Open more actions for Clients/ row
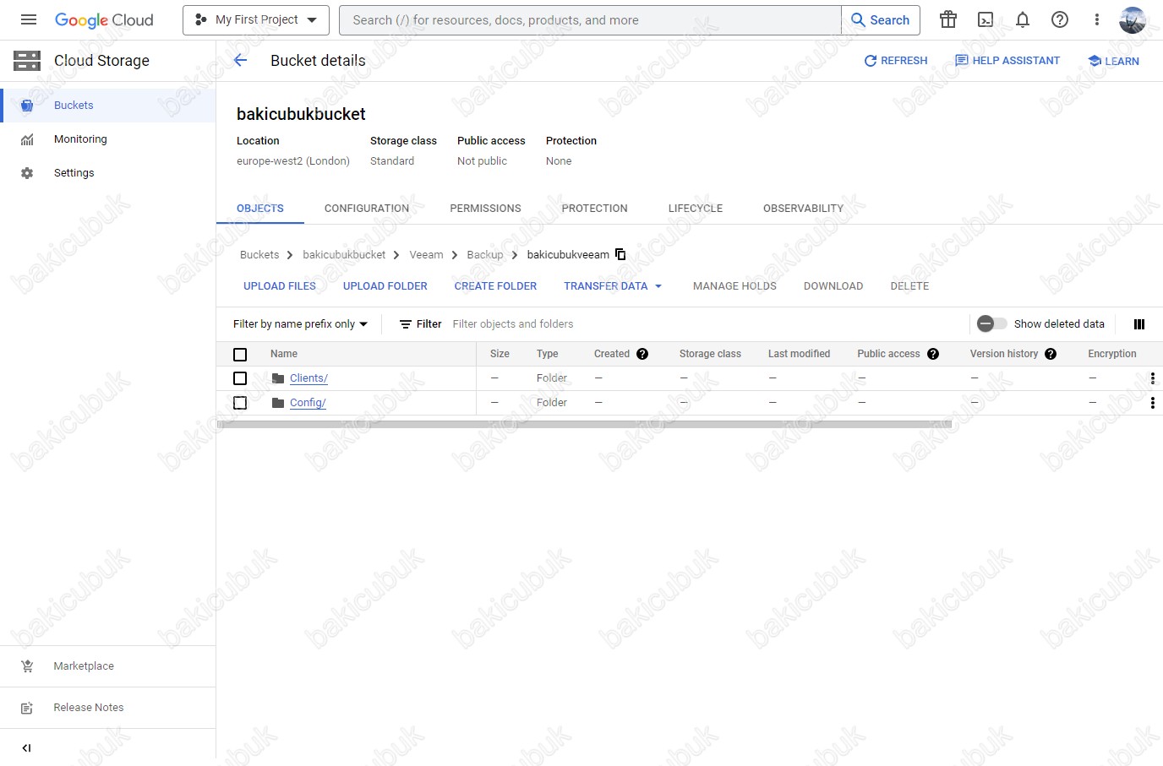Image resolution: width=1163 pixels, height=766 pixels. click(x=1152, y=378)
